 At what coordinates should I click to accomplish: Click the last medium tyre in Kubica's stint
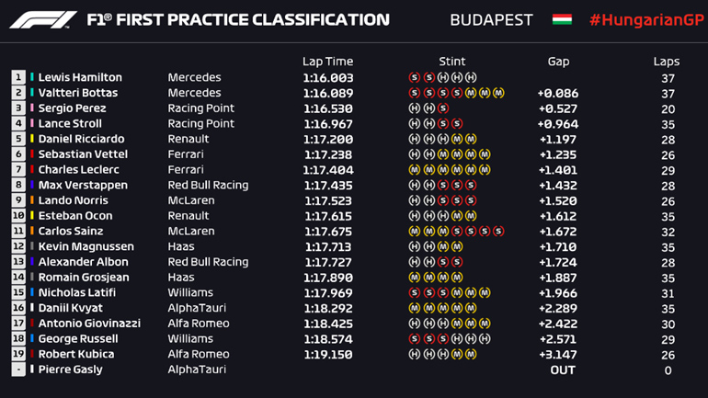point(471,354)
